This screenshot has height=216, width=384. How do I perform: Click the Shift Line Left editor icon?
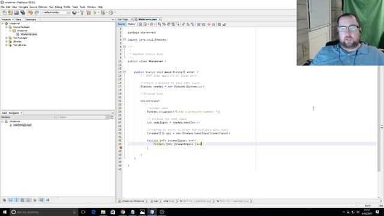tap(199, 24)
